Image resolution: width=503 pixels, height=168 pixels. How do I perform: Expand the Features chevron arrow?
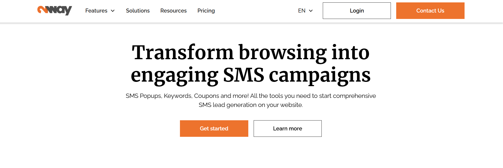[113, 11]
